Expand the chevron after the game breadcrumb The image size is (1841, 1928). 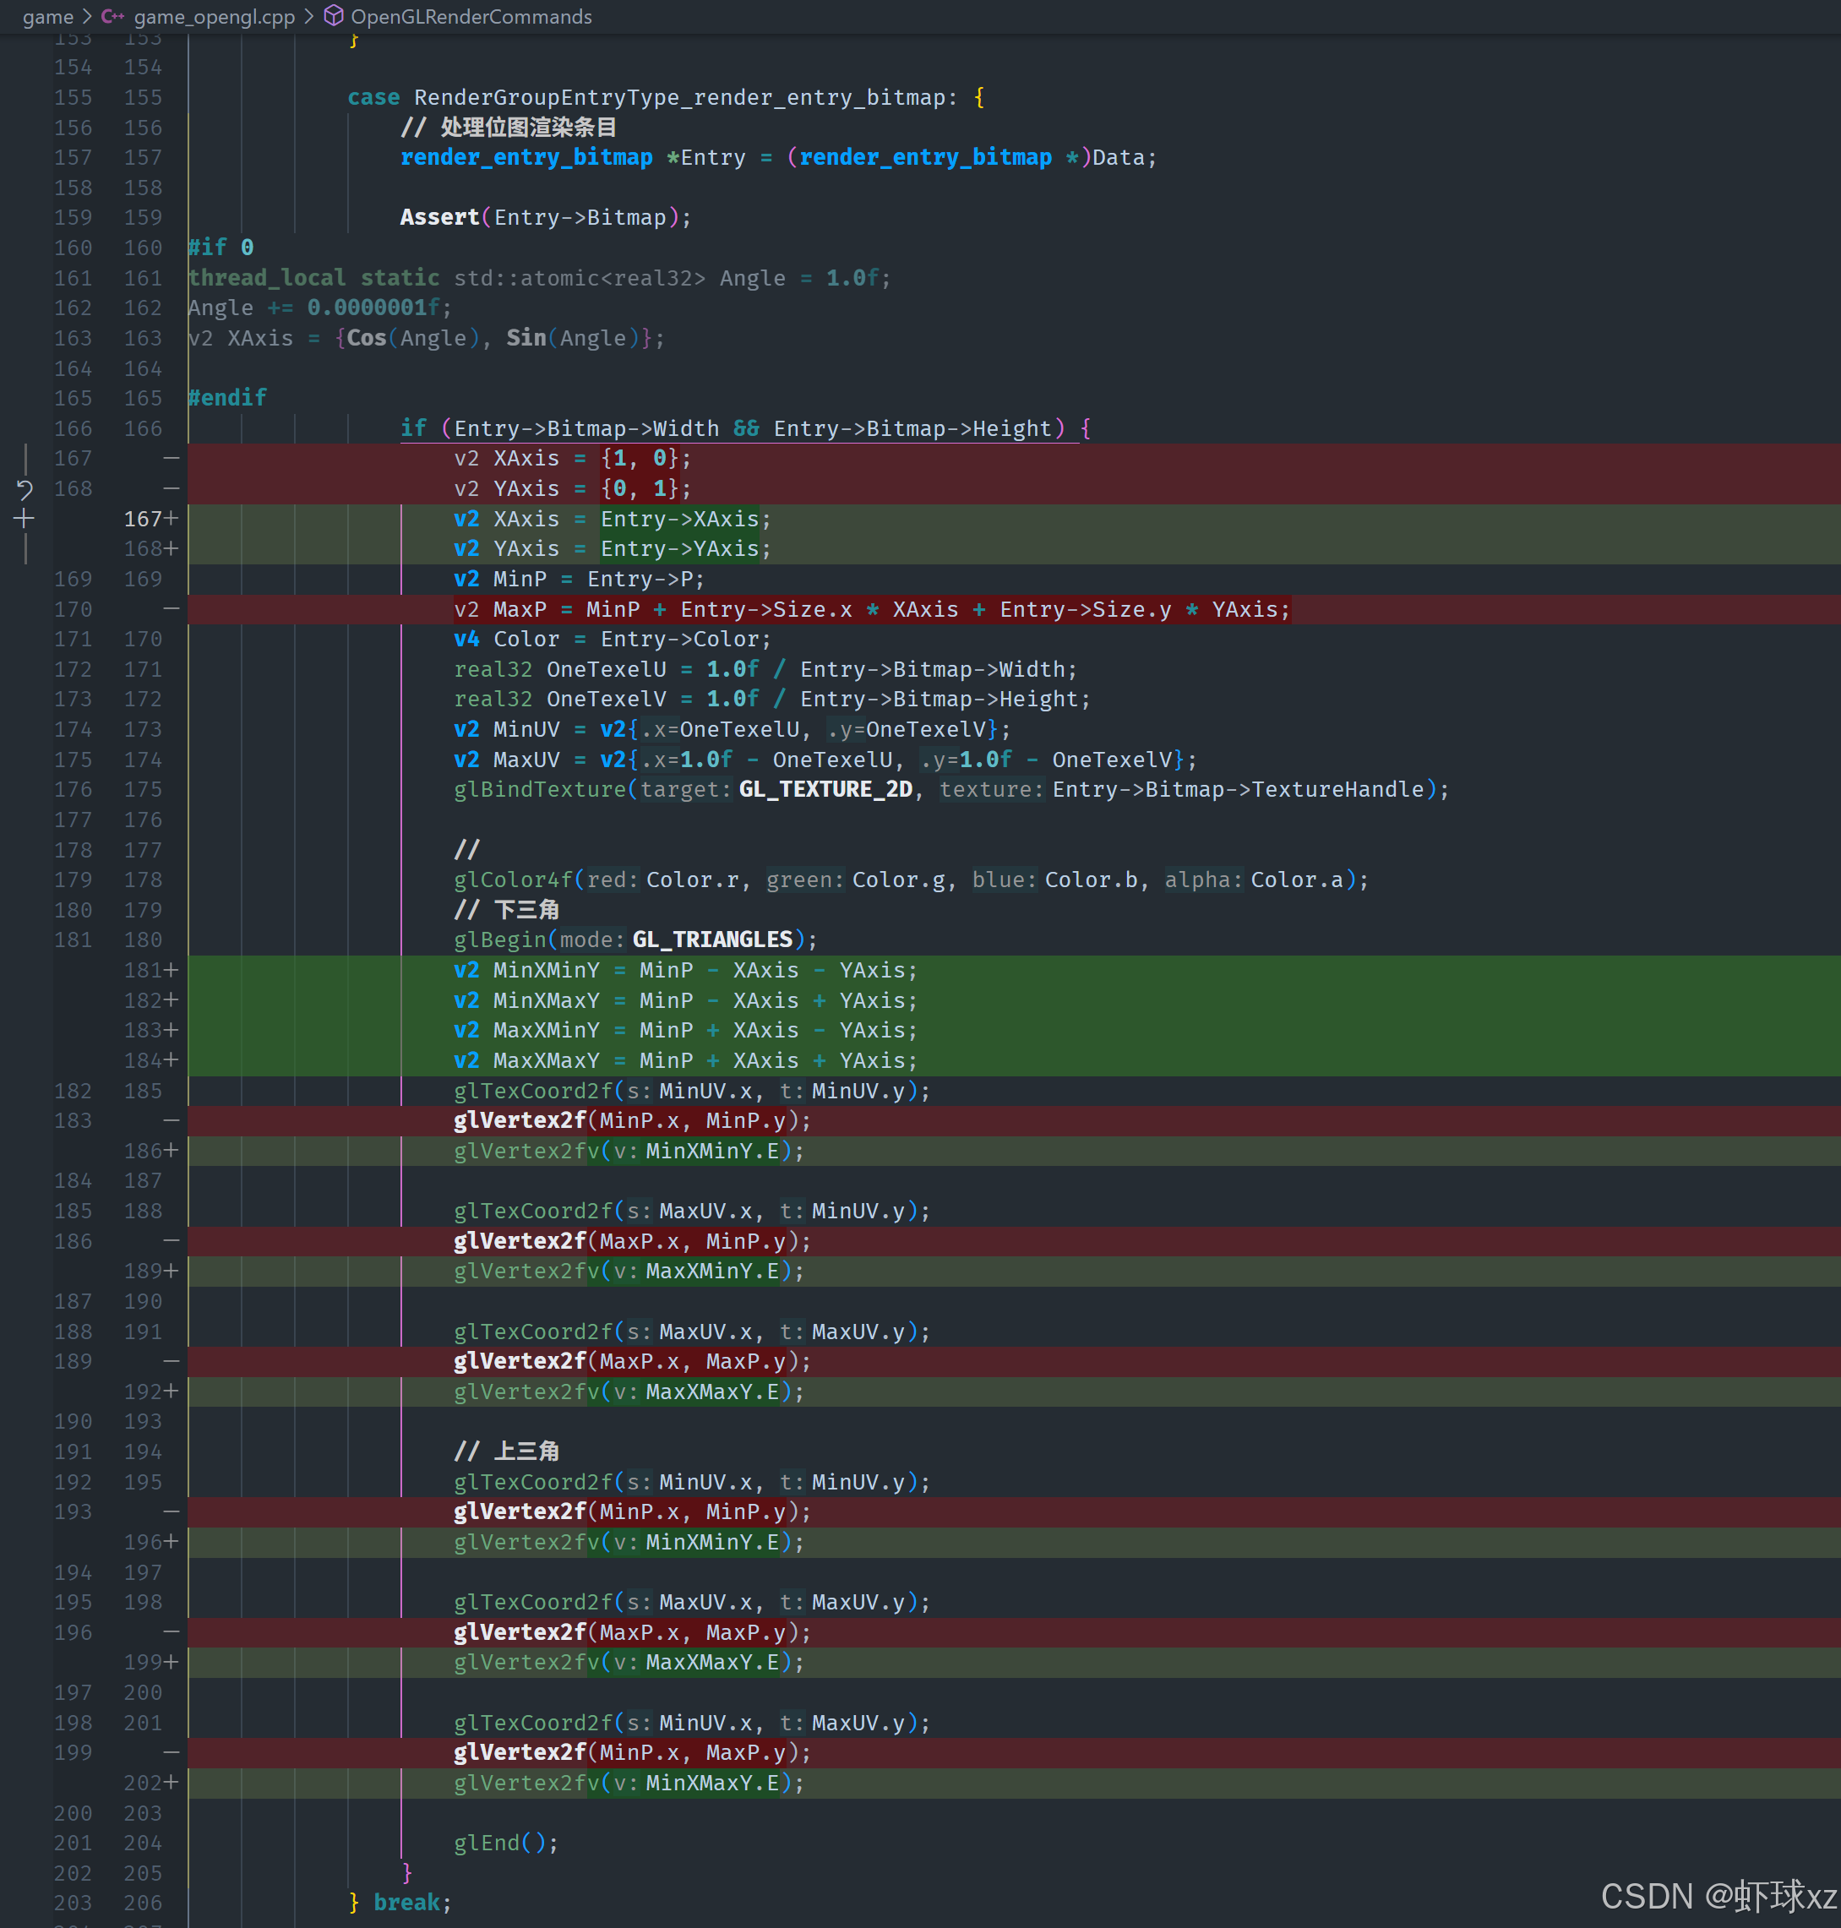pos(87,17)
